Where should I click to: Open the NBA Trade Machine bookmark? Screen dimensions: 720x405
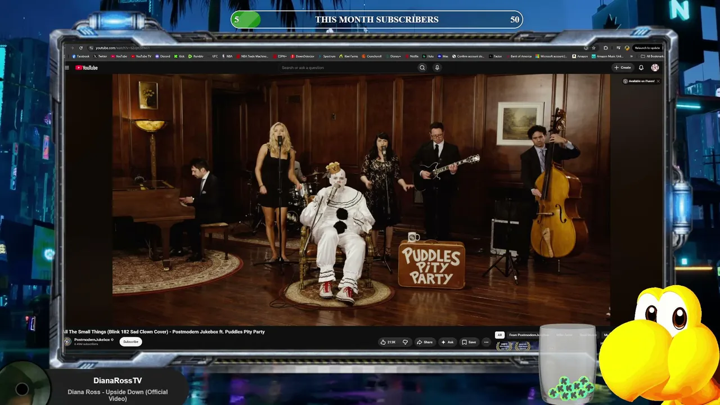tap(252, 56)
